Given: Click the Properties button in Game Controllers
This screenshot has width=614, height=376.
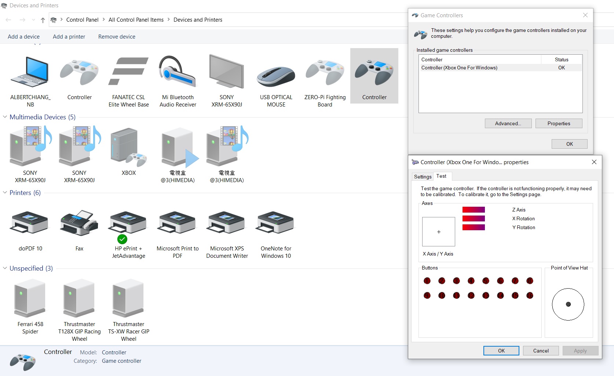Looking at the screenshot, I should click(x=559, y=123).
